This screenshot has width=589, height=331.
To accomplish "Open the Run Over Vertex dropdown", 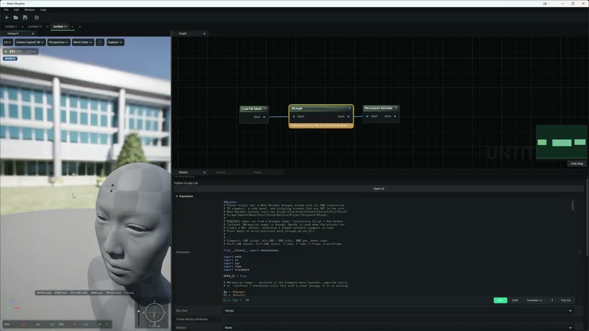I will (398, 311).
